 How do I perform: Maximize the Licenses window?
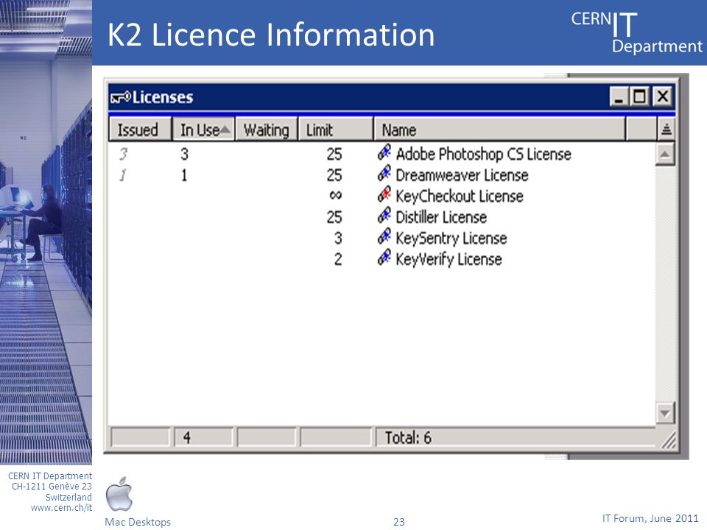pos(639,96)
